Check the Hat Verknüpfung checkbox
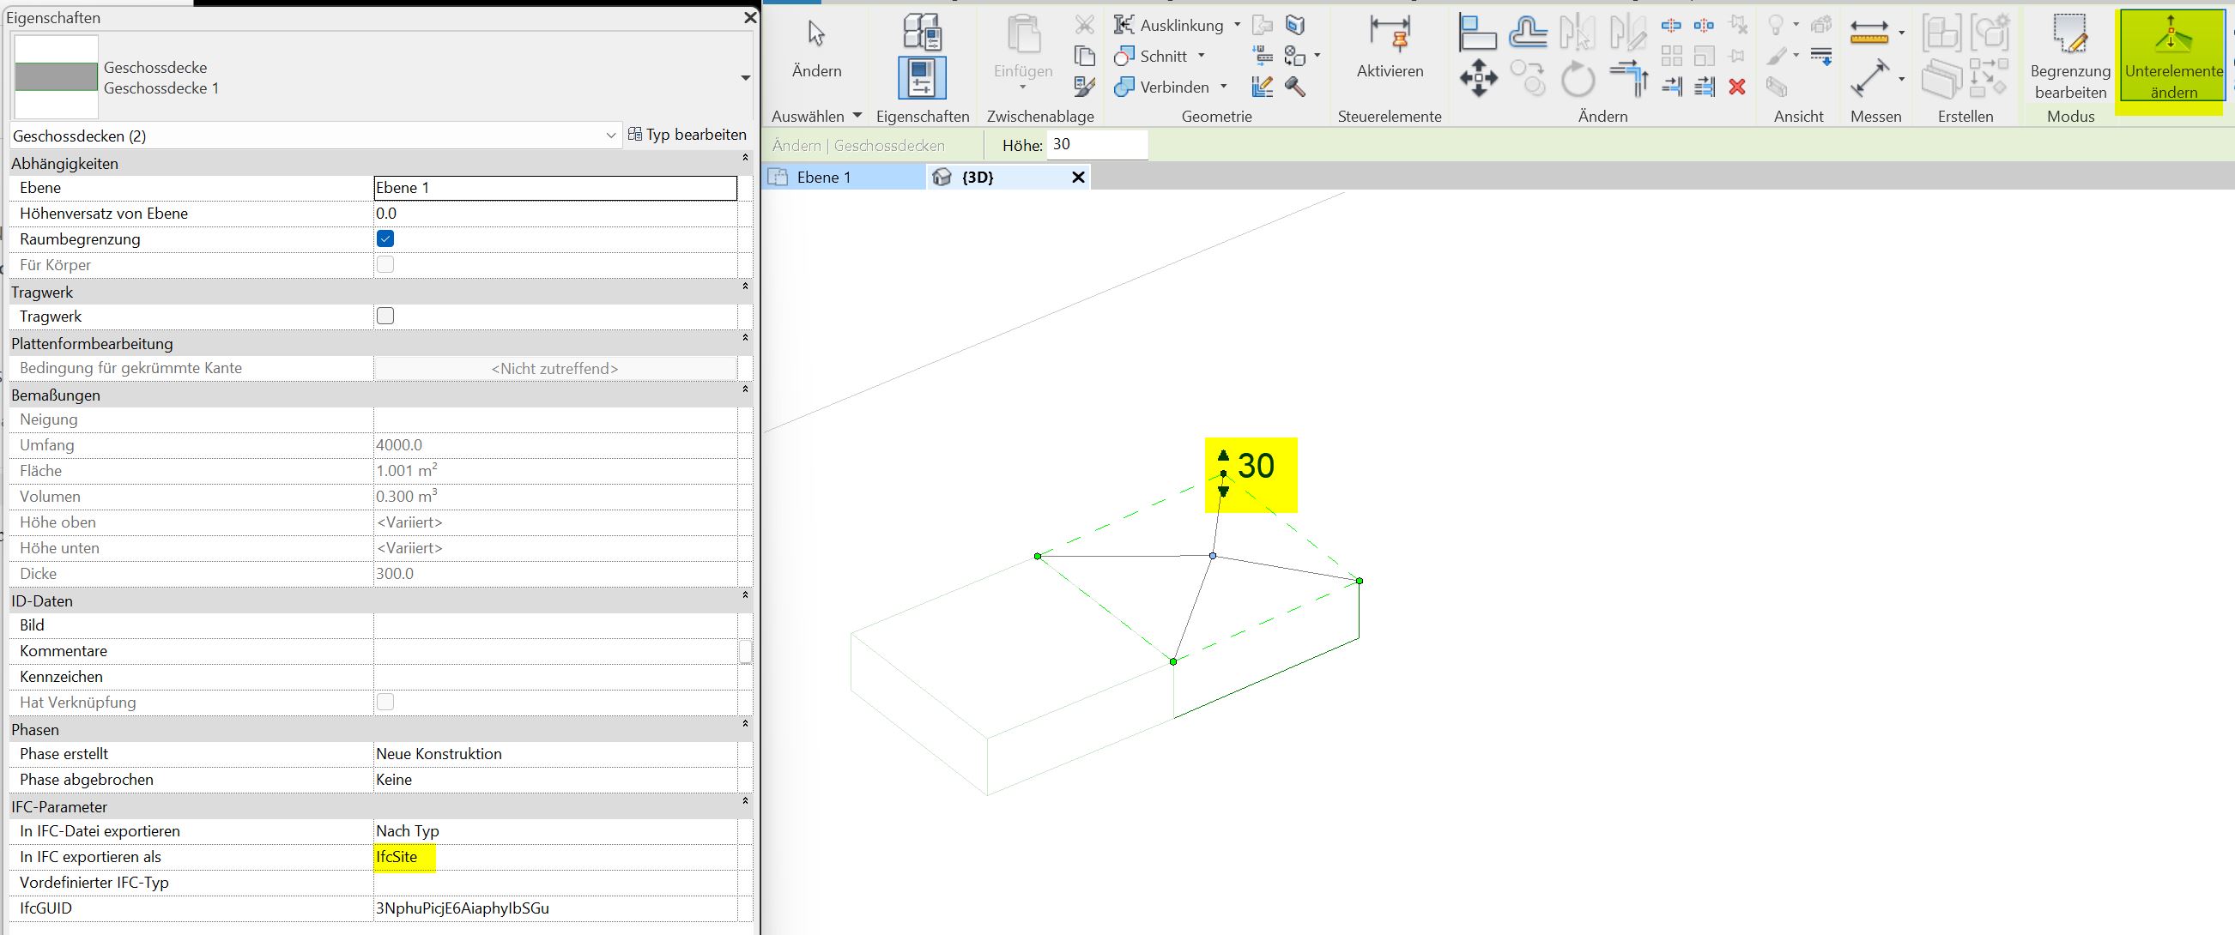2235x935 pixels. (385, 703)
